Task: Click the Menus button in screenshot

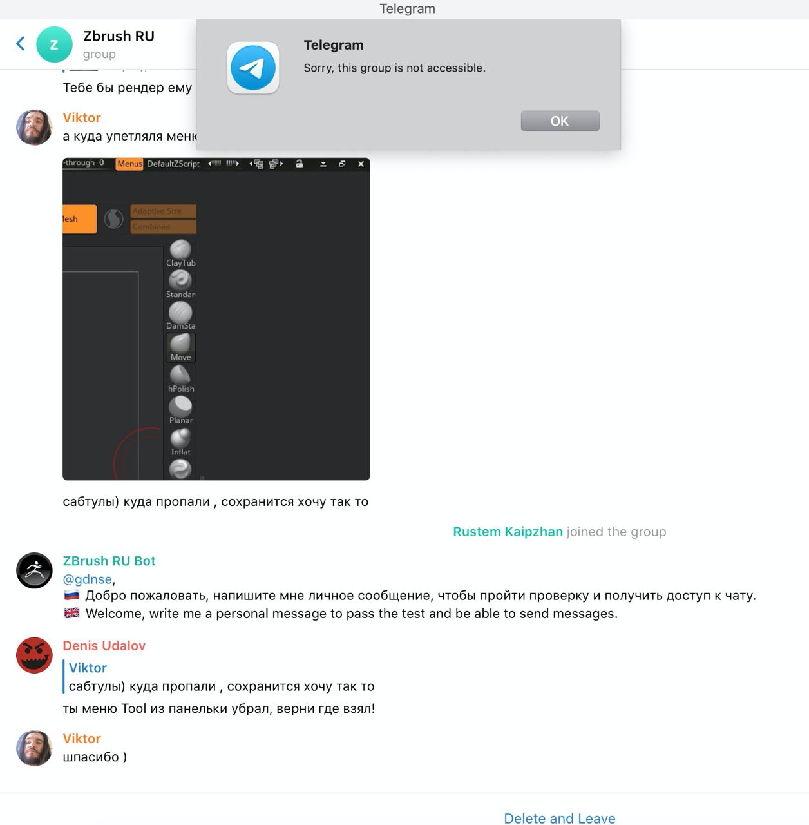Action: click(x=129, y=164)
